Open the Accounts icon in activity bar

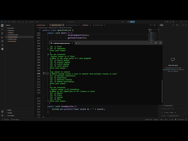[x=2, y=111]
